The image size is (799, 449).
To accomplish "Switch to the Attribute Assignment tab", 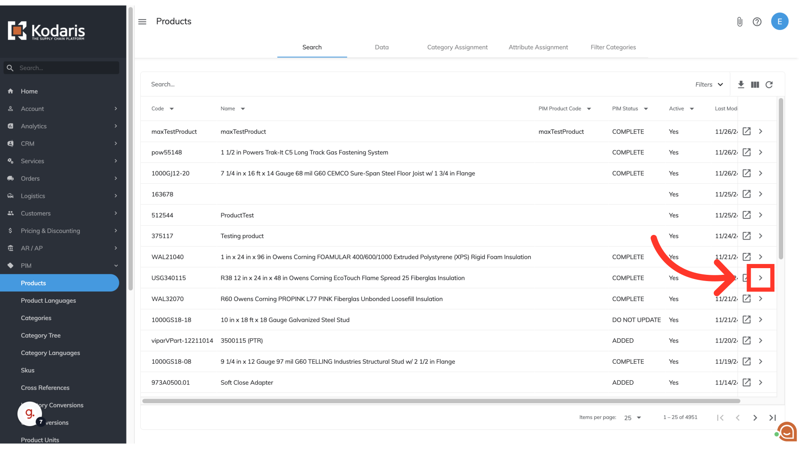I will [x=538, y=47].
